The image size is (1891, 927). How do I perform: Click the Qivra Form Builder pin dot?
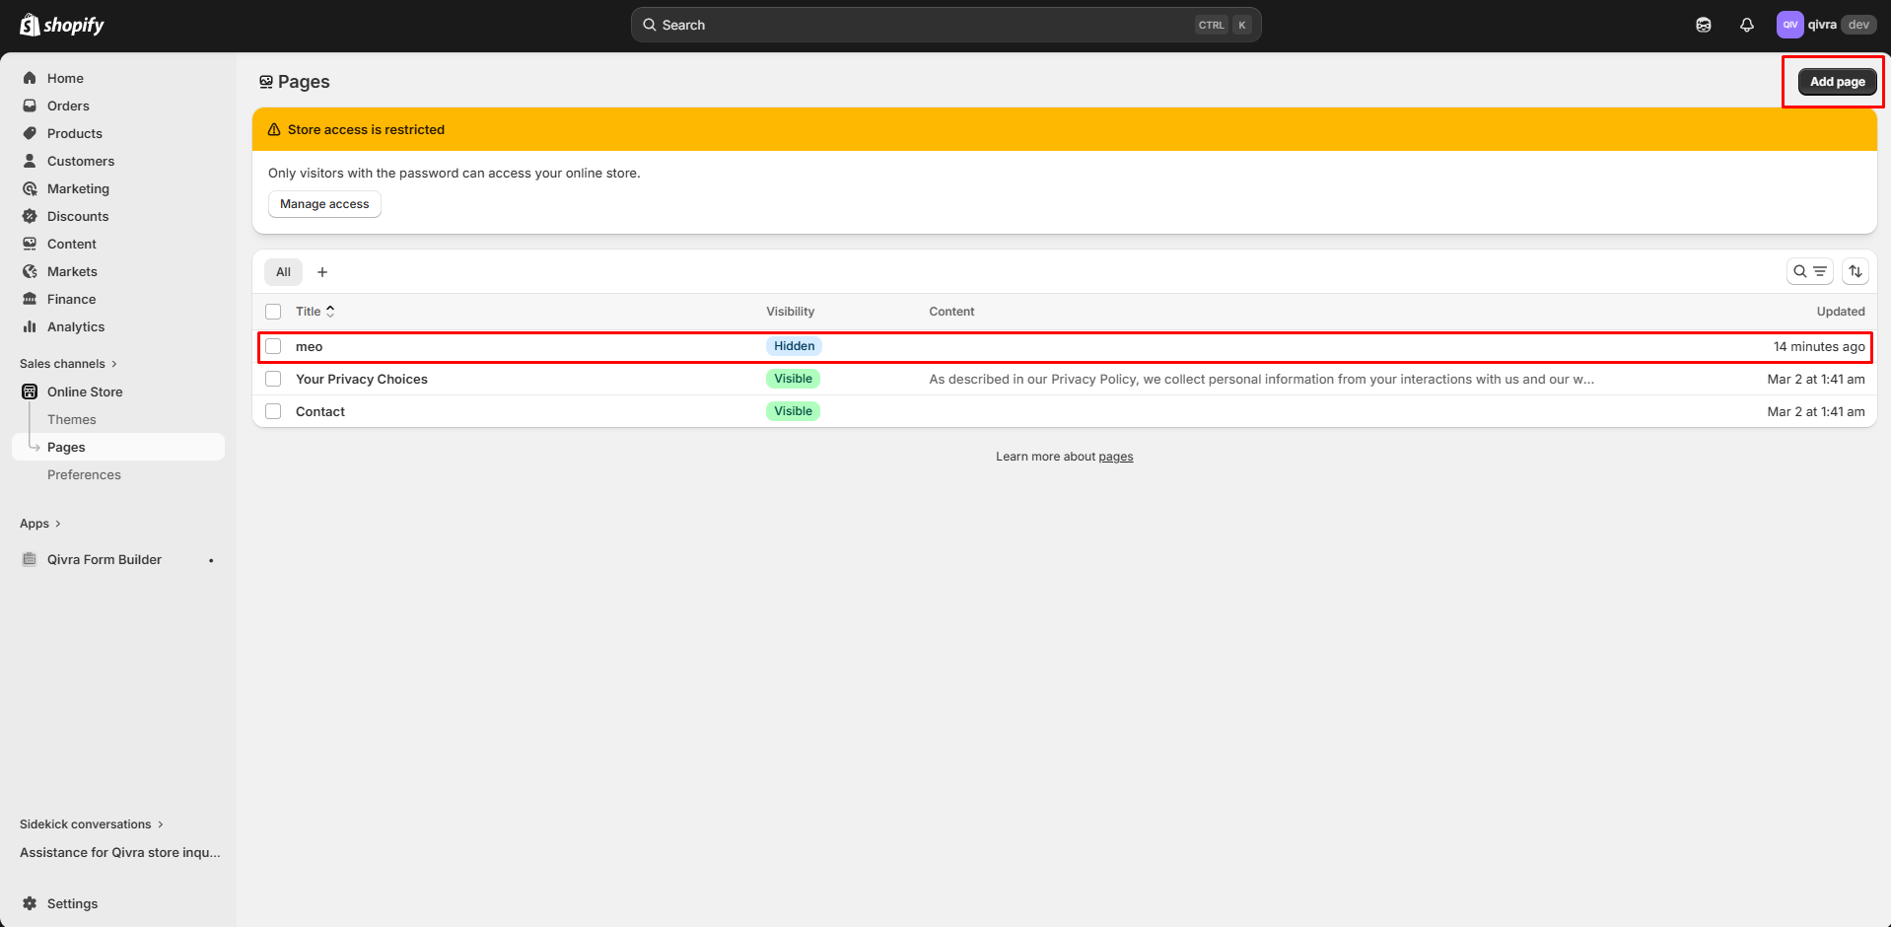point(211,560)
